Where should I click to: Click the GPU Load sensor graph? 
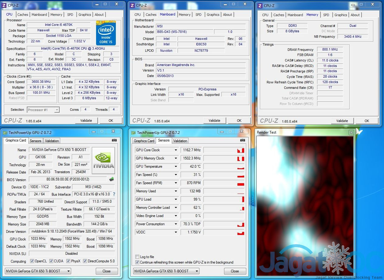point(224,199)
